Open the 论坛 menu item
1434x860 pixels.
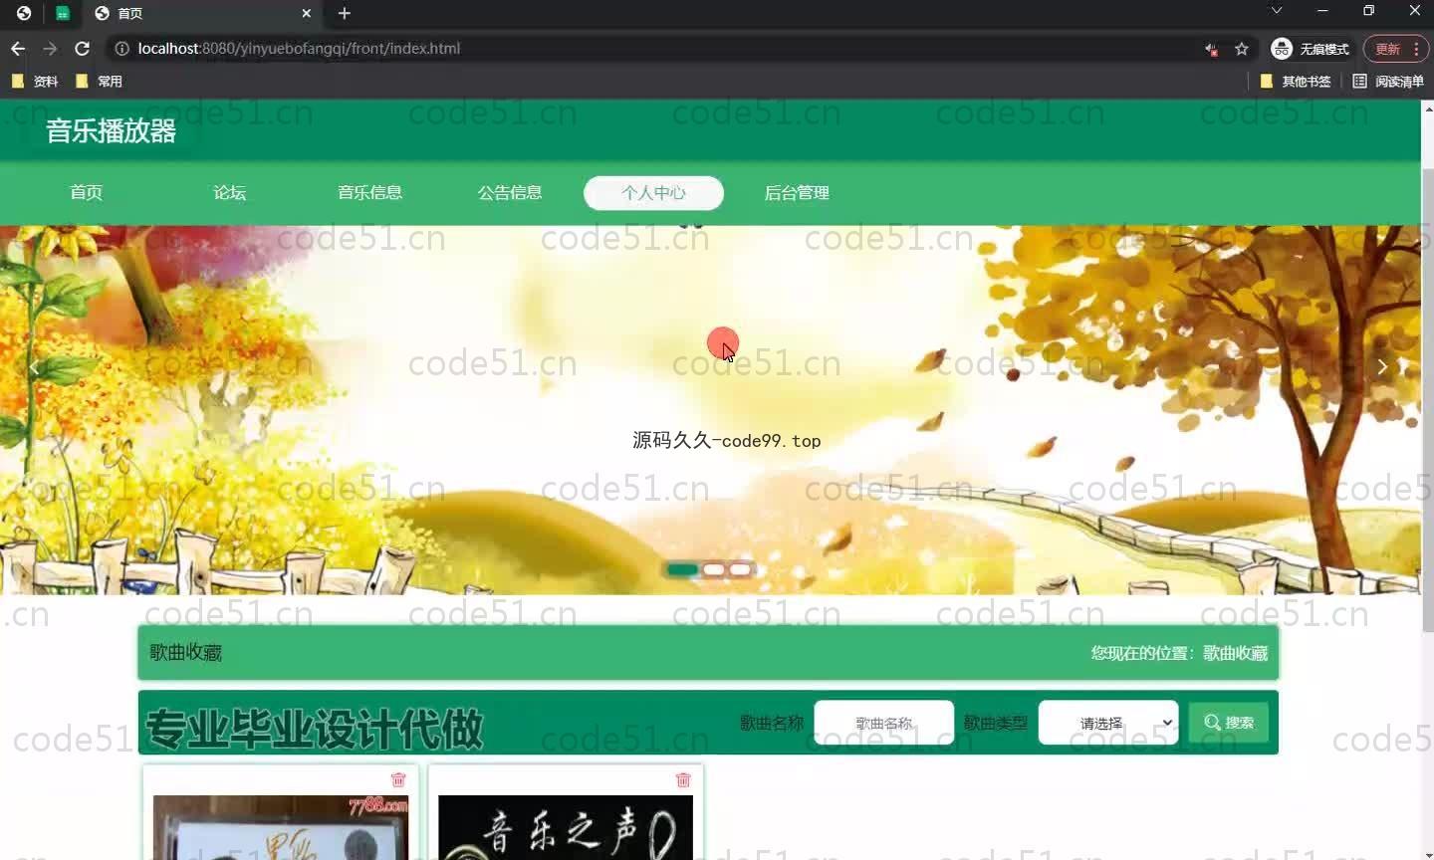pos(229,193)
